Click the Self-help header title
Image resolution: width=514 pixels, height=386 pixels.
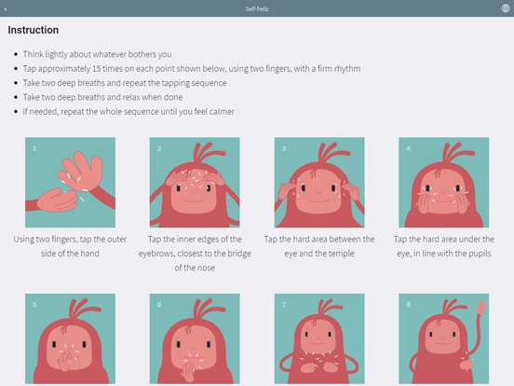[x=257, y=9]
